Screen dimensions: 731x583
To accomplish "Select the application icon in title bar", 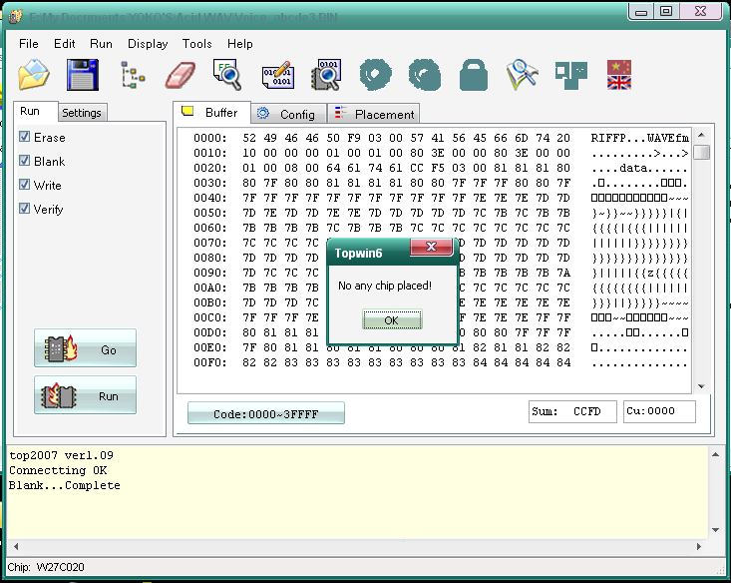I will coord(15,17).
